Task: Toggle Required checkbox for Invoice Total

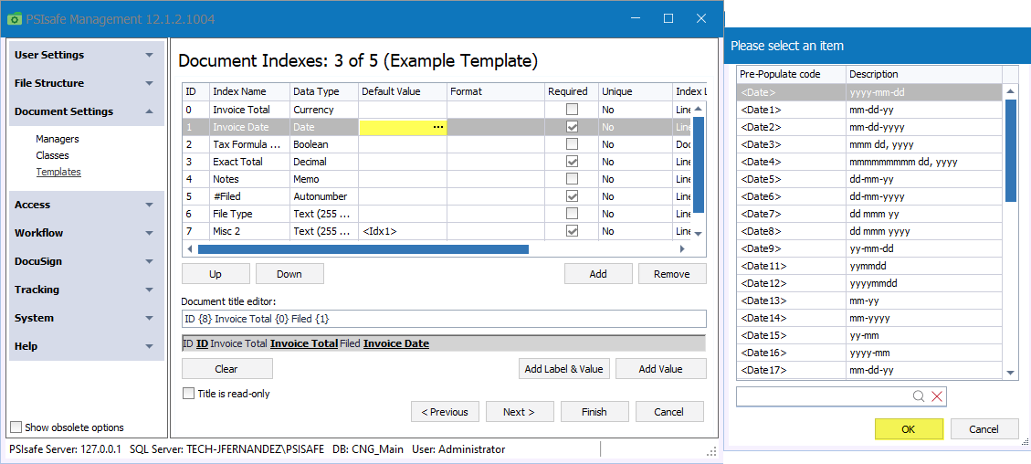Action: pyautogui.click(x=573, y=110)
